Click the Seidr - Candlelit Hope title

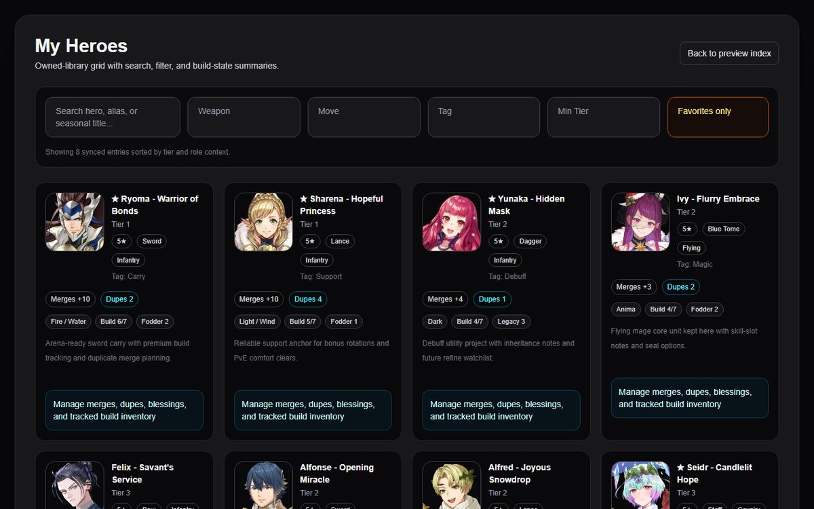(x=714, y=474)
